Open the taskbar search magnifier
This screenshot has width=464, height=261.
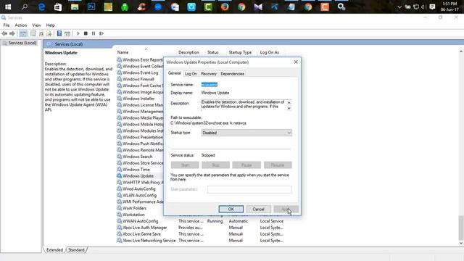point(25,7)
